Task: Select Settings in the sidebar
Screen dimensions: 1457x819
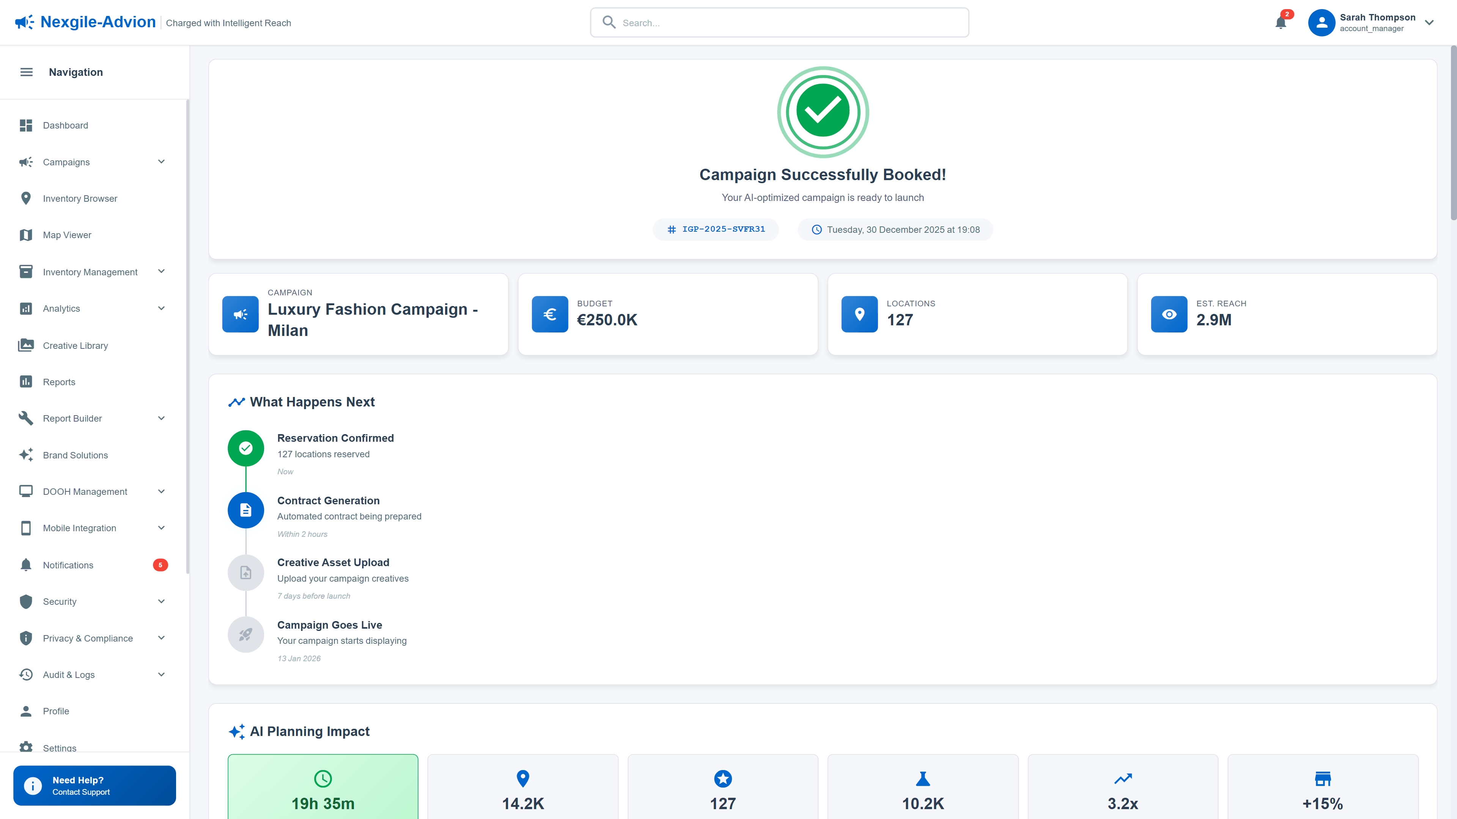Action: point(59,747)
